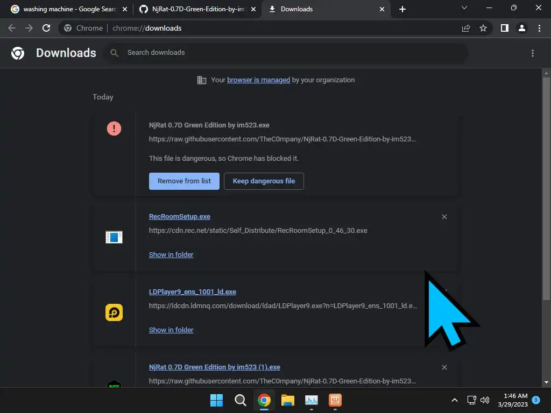This screenshot has width=551, height=413.
Task: Click the Search downloads field
Action: click(x=286, y=53)
